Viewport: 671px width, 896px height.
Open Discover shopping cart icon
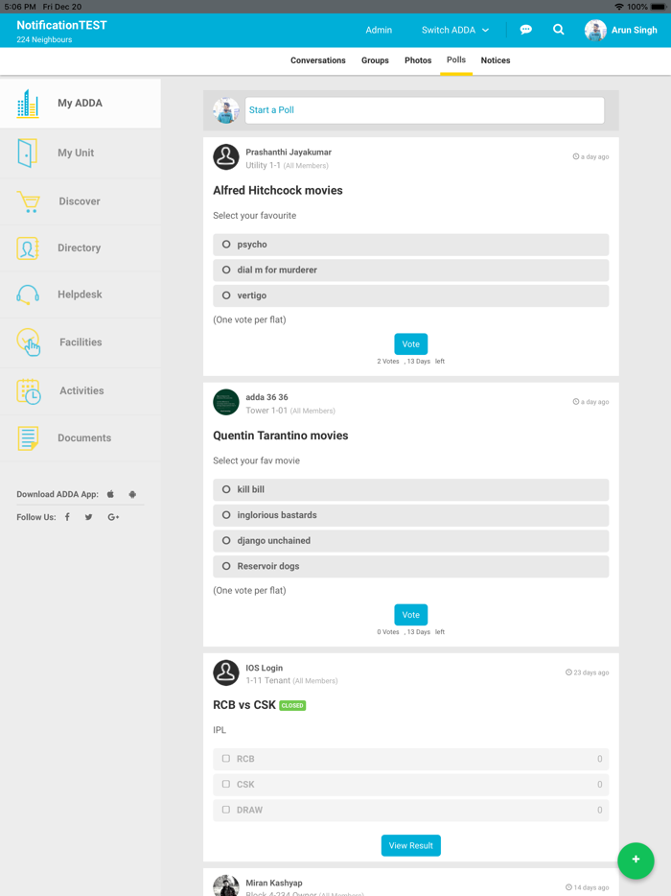(x=29, y=201)
